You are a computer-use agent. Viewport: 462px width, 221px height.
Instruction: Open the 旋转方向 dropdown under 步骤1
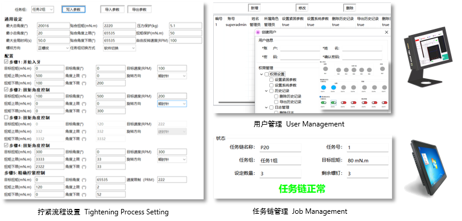(172, 76)
